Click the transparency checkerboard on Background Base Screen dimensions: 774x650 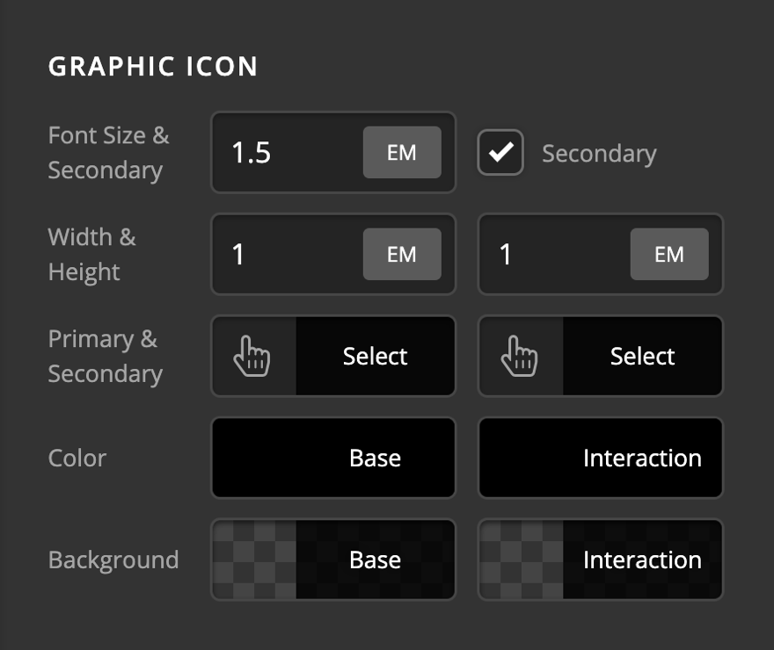click(x=252, y=560)
